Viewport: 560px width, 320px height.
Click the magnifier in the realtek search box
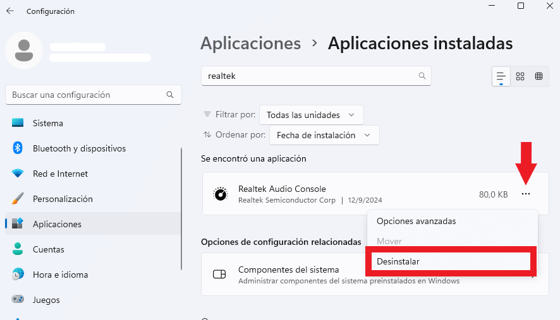coord(422,76)
